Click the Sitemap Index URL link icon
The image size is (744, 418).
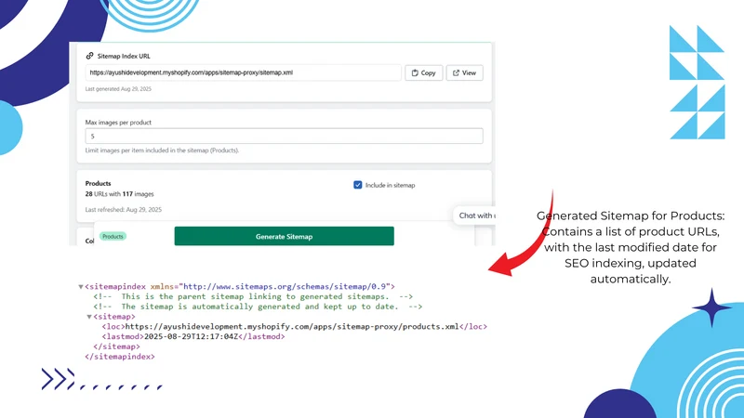89,56
